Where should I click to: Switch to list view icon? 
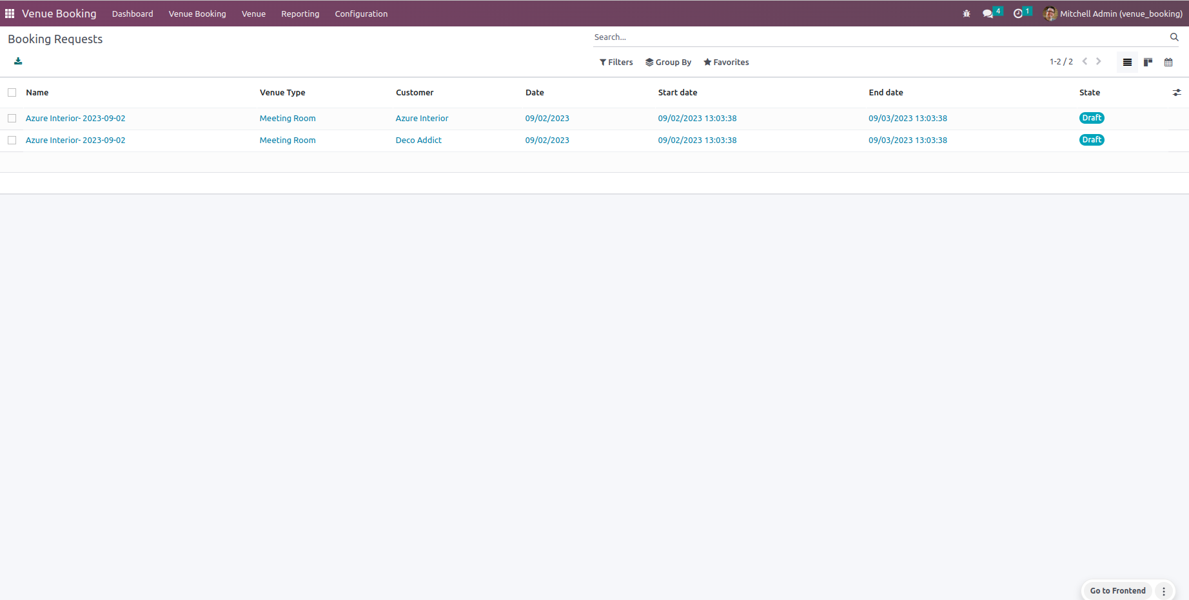point(1127,63)
